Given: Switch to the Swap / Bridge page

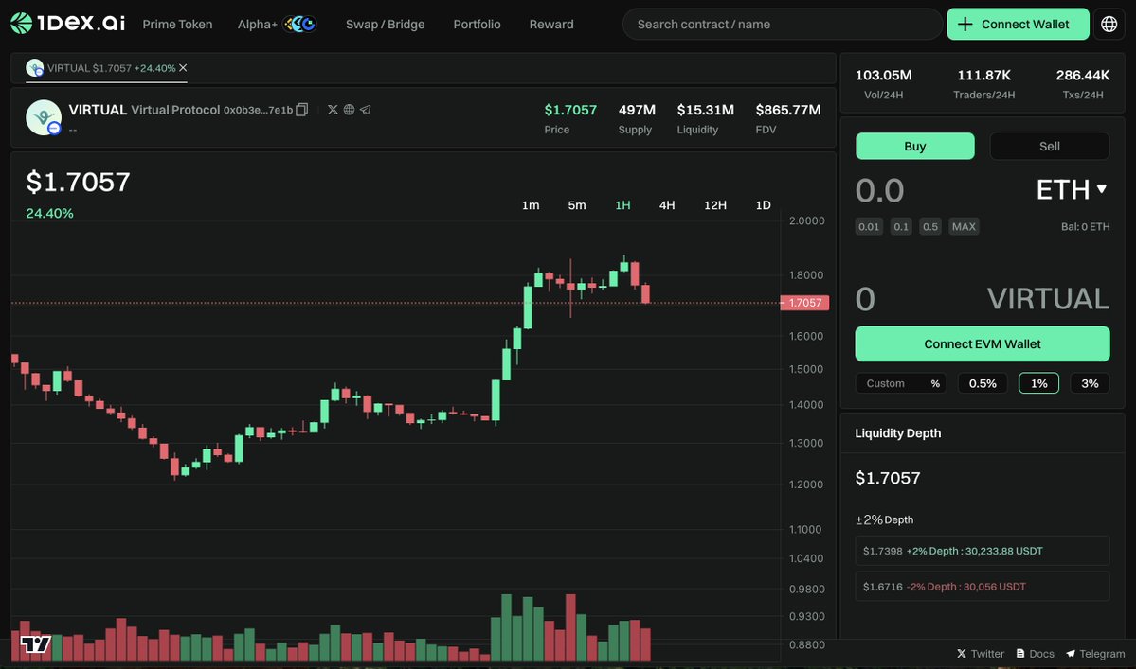Looking at the screenshot, I should pyautogui.click(x=385, y=24).
